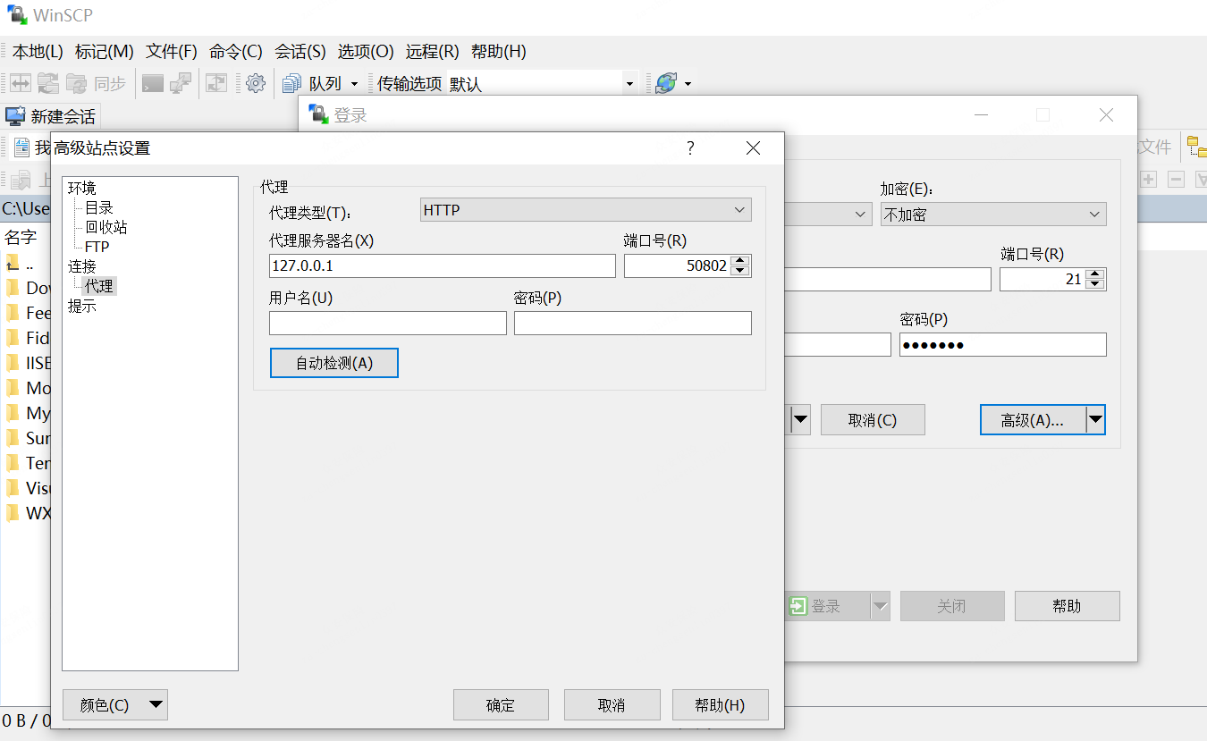Select the FTP item in settings tree
The width and height of the screenshot is (1207, 741).
(x=97, y=247)
